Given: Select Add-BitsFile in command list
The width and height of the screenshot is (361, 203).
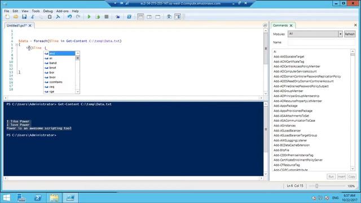Looking at the screenshot, I should point(281,150).
